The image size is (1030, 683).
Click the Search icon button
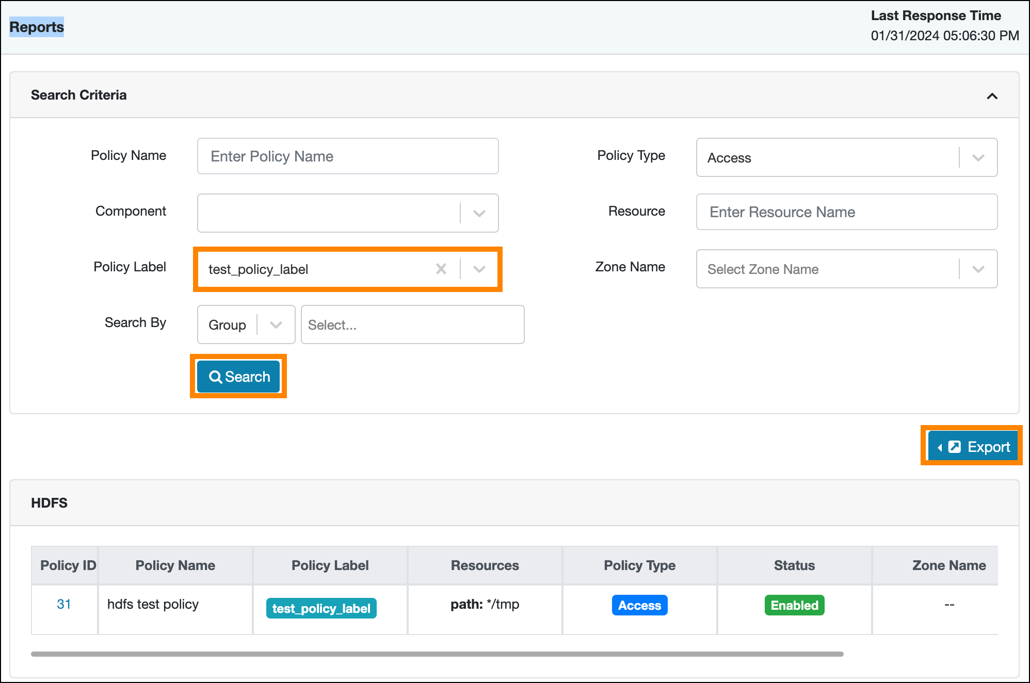pyautogui.click(x=239, y=376)
